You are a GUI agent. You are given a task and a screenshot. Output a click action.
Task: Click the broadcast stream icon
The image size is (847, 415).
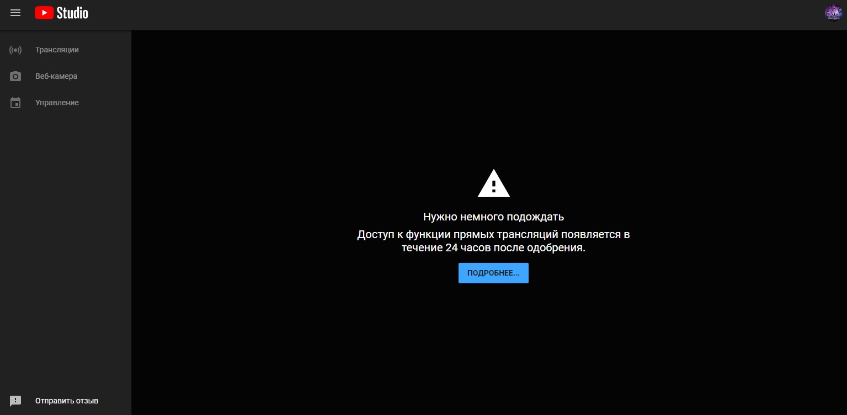(15, 50)
